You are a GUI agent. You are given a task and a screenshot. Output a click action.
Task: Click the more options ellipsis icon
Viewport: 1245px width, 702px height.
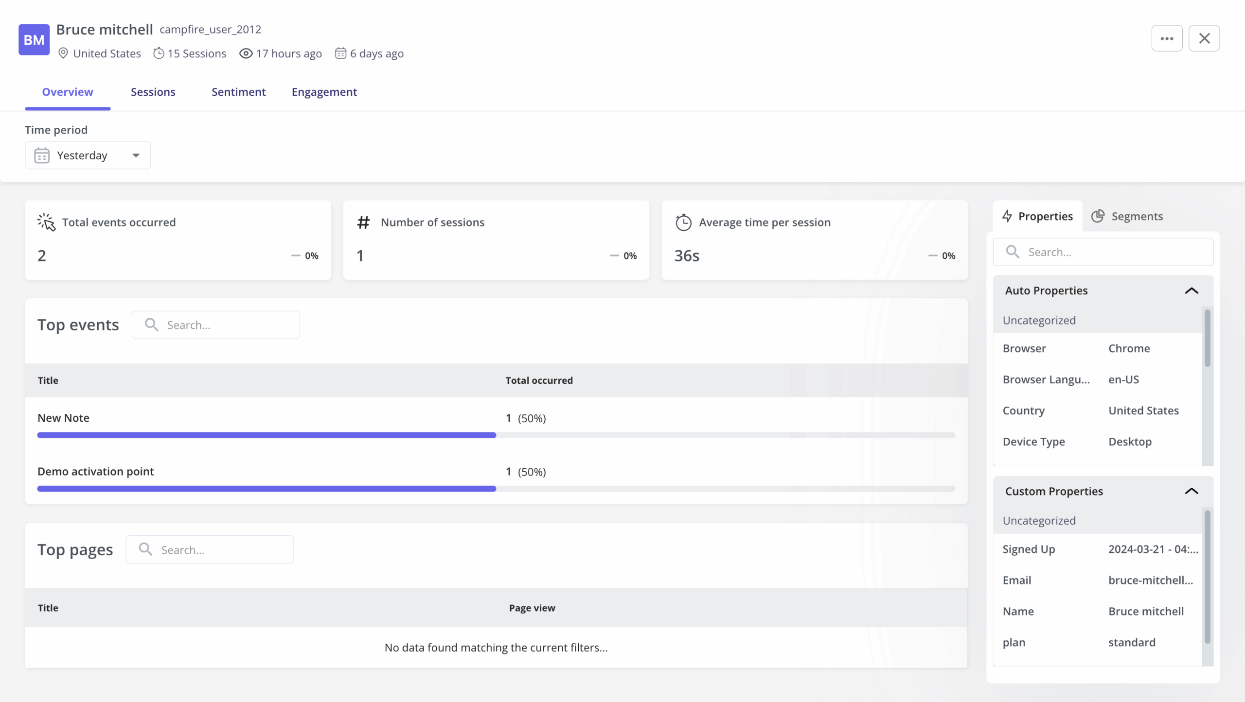tap(1167, 38)
